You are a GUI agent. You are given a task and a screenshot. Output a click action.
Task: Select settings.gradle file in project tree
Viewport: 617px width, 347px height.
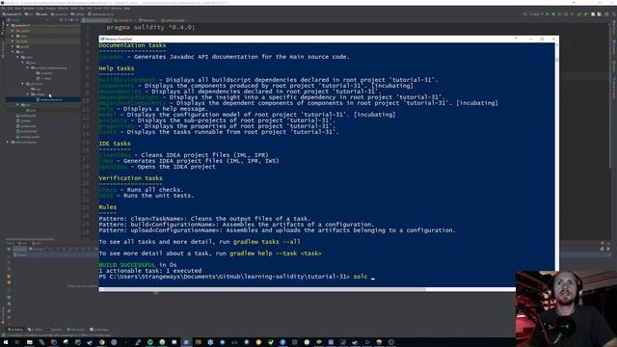pos(28,137)
